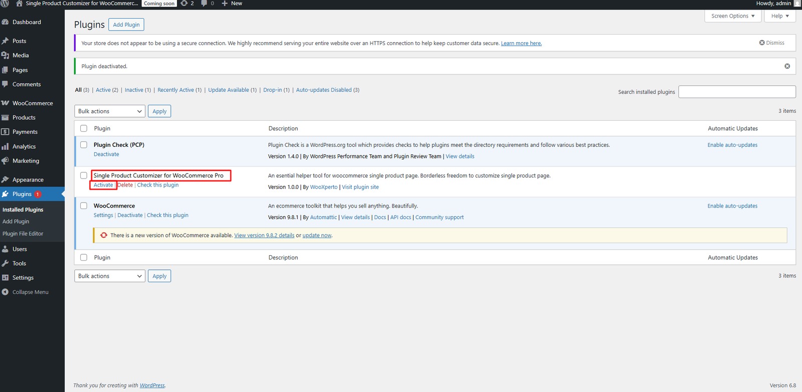The width and height of the screenshot is (802, 392).
Task: Activate Single Product Customizer plugin
Action: [x=103, y=185]
